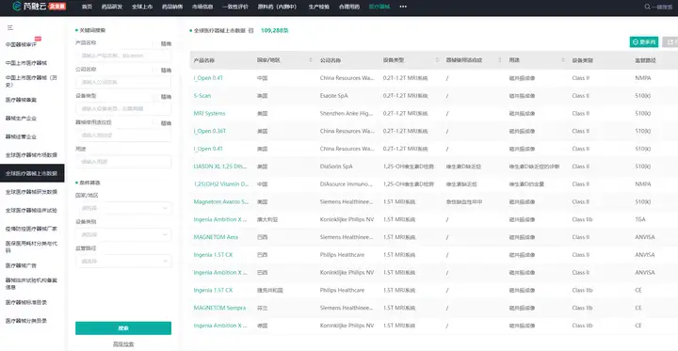Toggle 精确 checkbox for 产品名称
The height and width of the screenshot is (351, 678).
coord(156,43)
